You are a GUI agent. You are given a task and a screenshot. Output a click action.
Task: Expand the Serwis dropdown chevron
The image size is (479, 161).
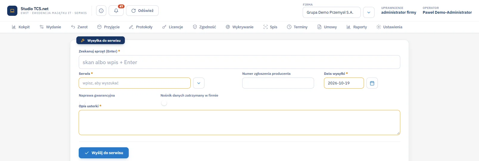(199, 83)
